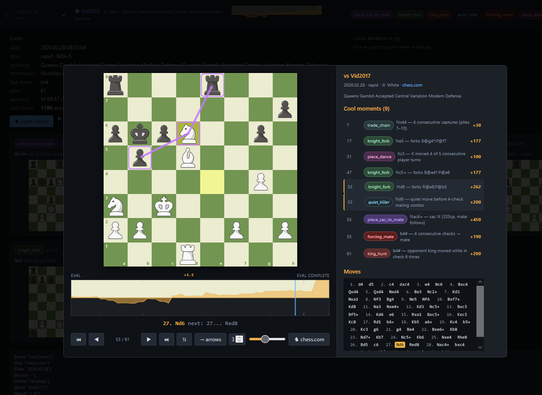This screenshot has width=542, height=395.
Task: Click the black rook on a8
Action: pyautogui.click(x=115, y=85)
